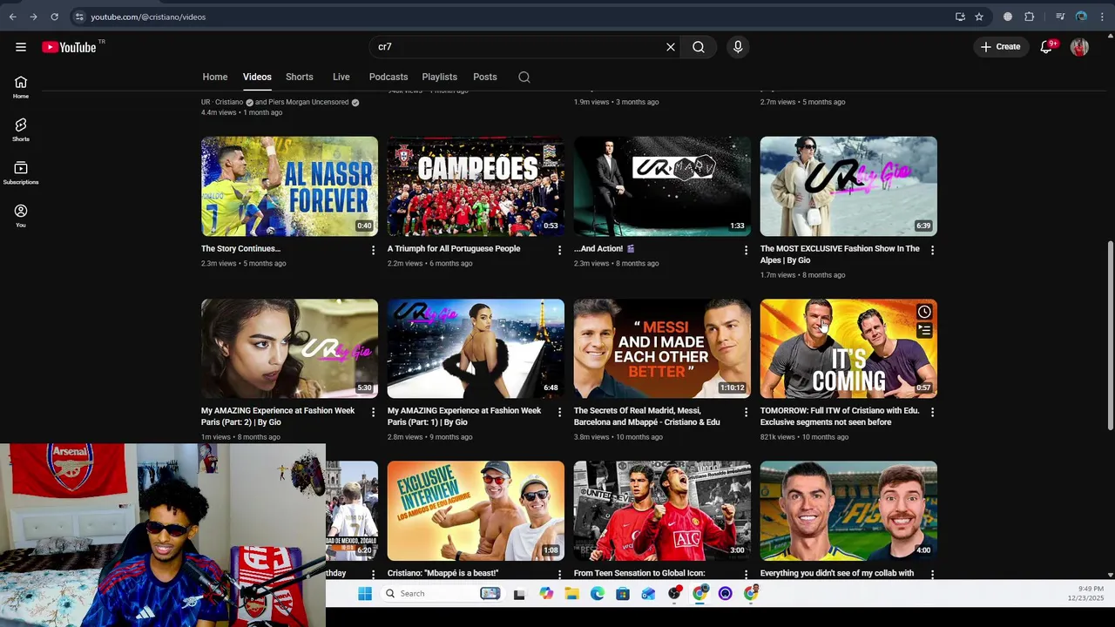
Task: Start voice search with the microphone
Action: pos(738,47)
